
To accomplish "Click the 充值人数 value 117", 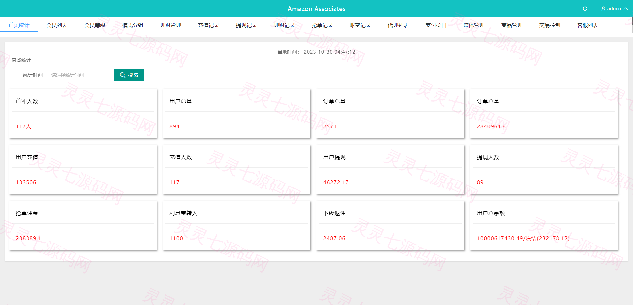I will coord(174,182).
